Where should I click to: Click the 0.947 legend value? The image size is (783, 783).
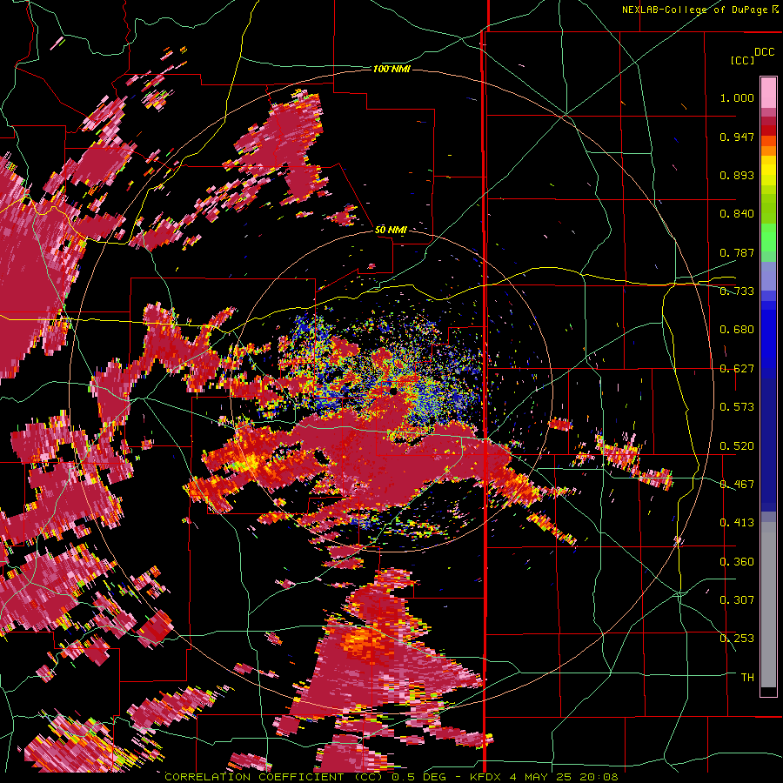coord(737,137)
